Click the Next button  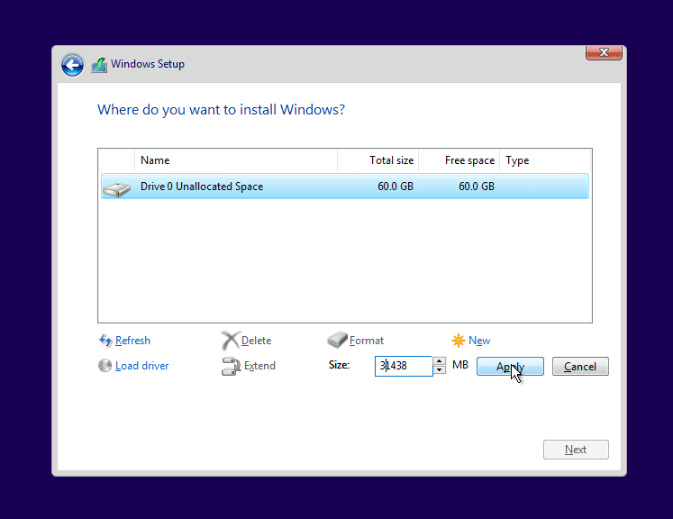(576, 450)
